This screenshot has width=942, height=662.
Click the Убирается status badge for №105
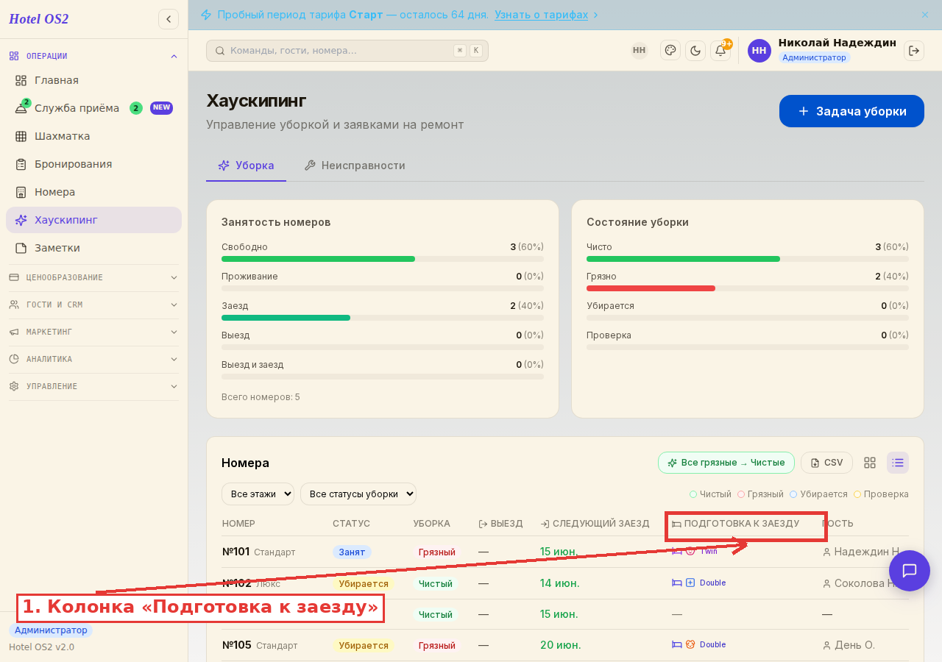coord(364,645)
